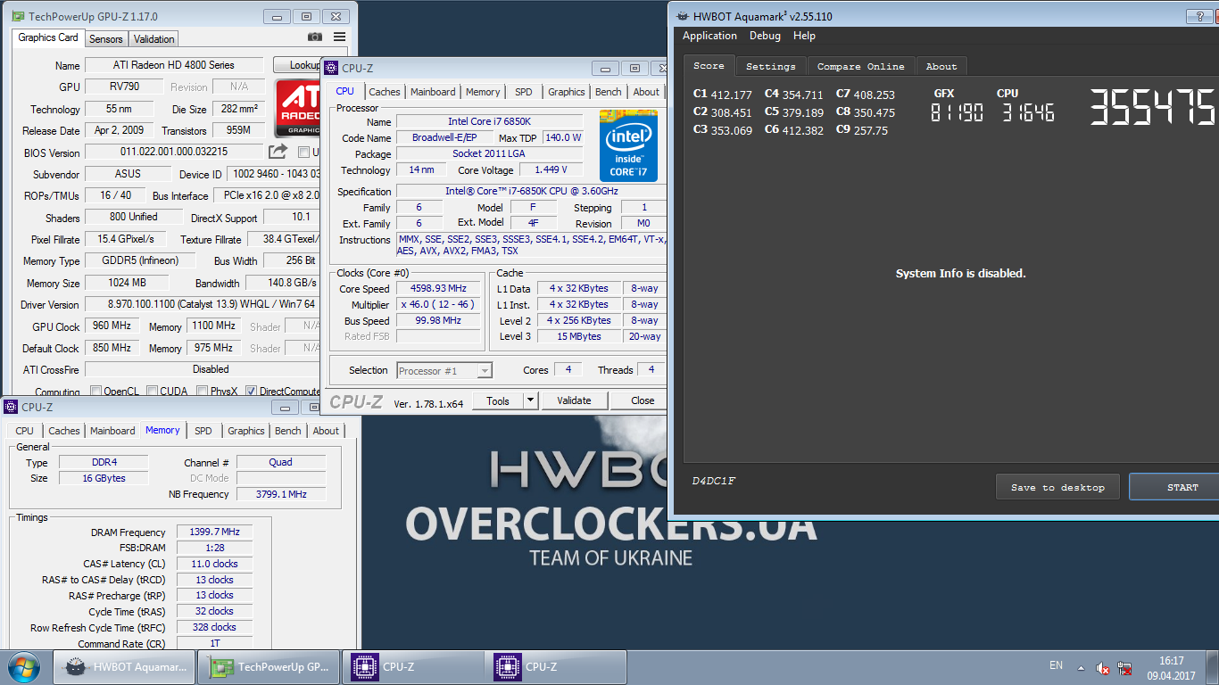Open SPD tab in CPU-Z memory window

pos(203,431)
